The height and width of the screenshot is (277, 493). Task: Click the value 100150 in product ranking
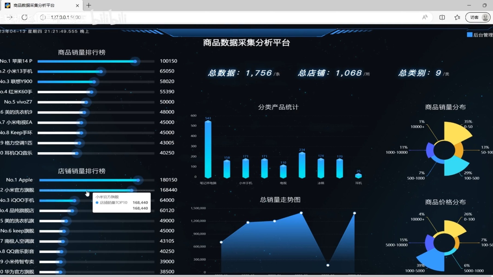click(168, 61)
